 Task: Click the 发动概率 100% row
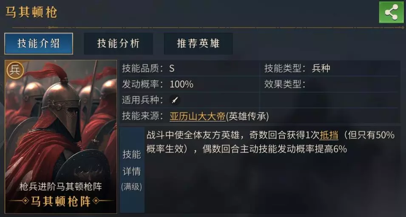coord(190,85)
